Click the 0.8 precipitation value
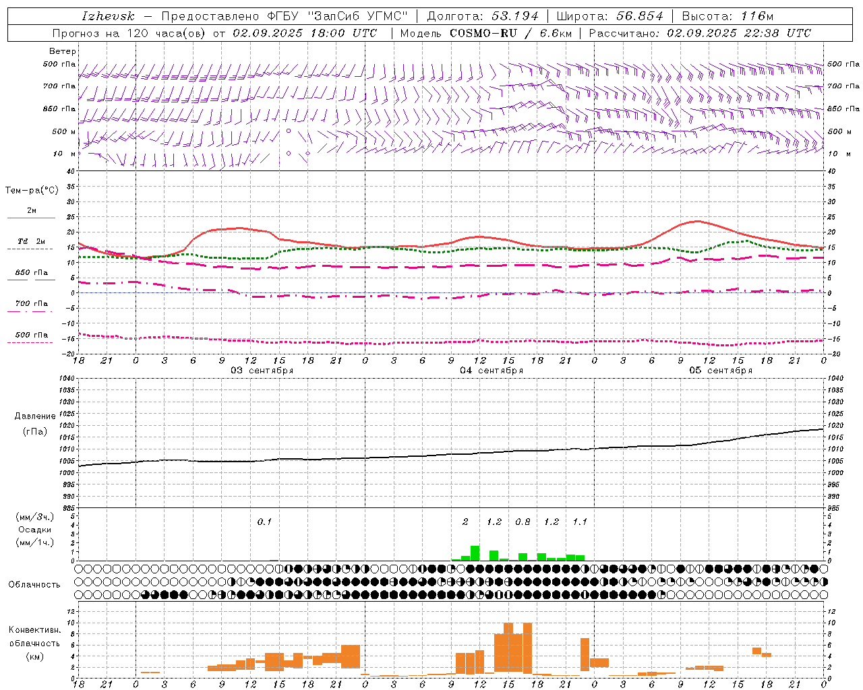Screen dimensions: 863x690 pos(523,522)
